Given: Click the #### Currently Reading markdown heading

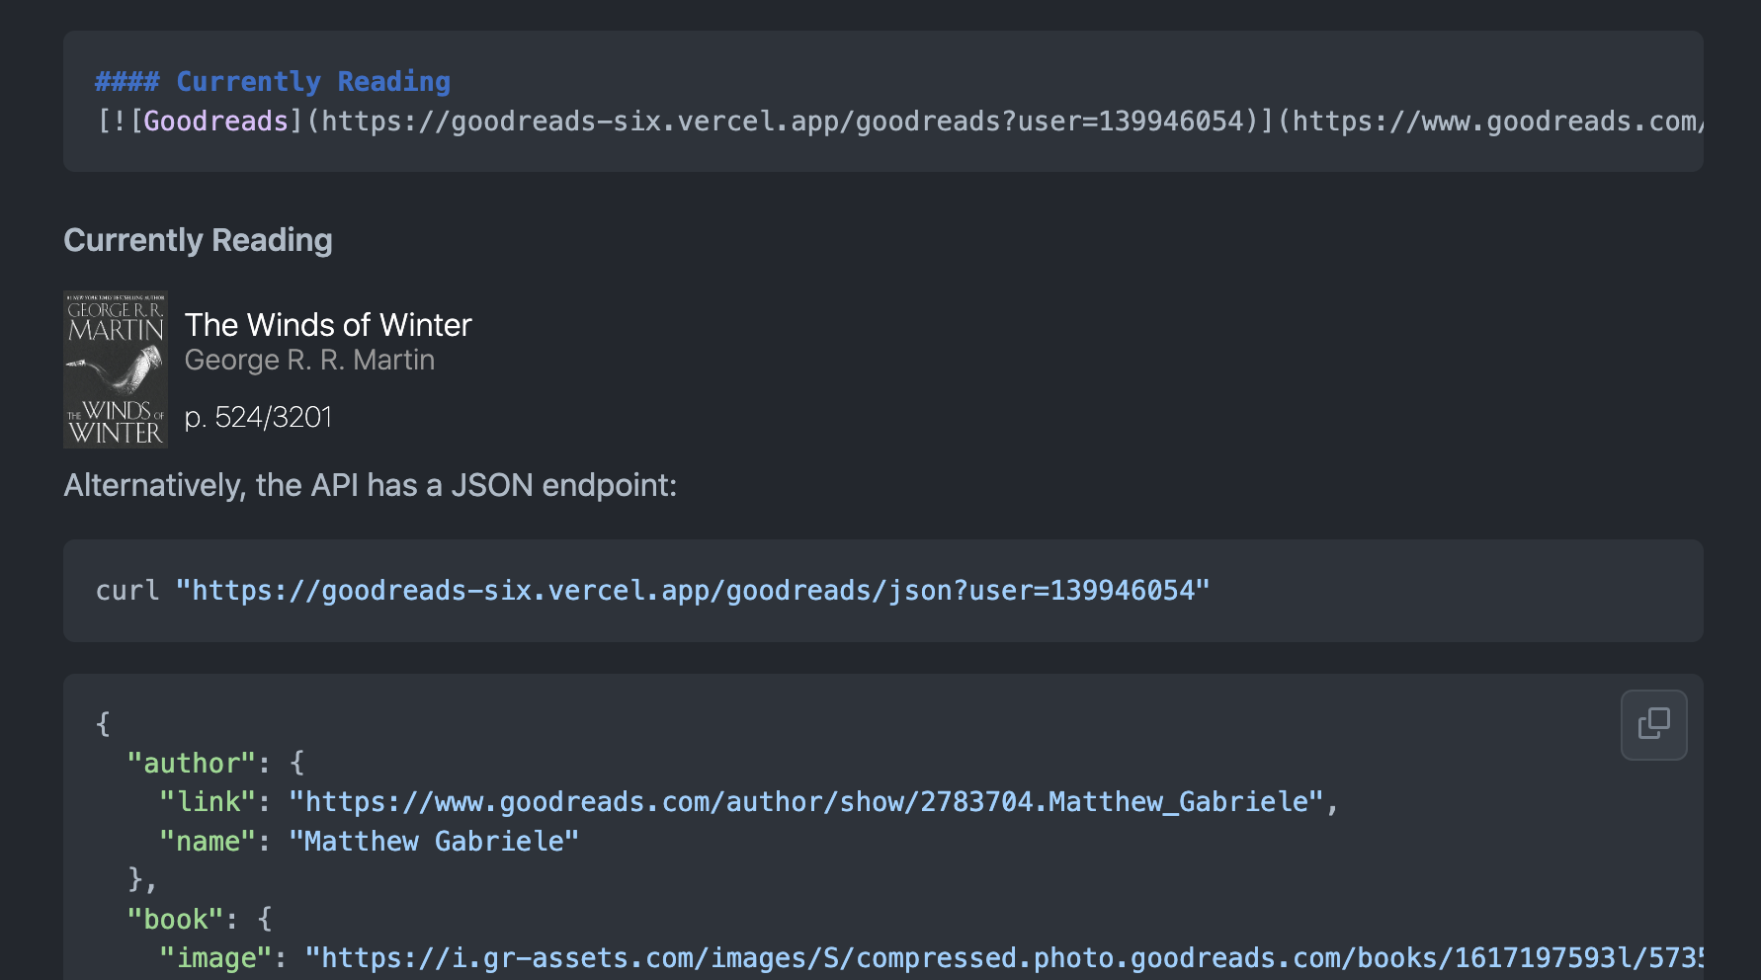Looking at the screenshot, I should (272, 81).
